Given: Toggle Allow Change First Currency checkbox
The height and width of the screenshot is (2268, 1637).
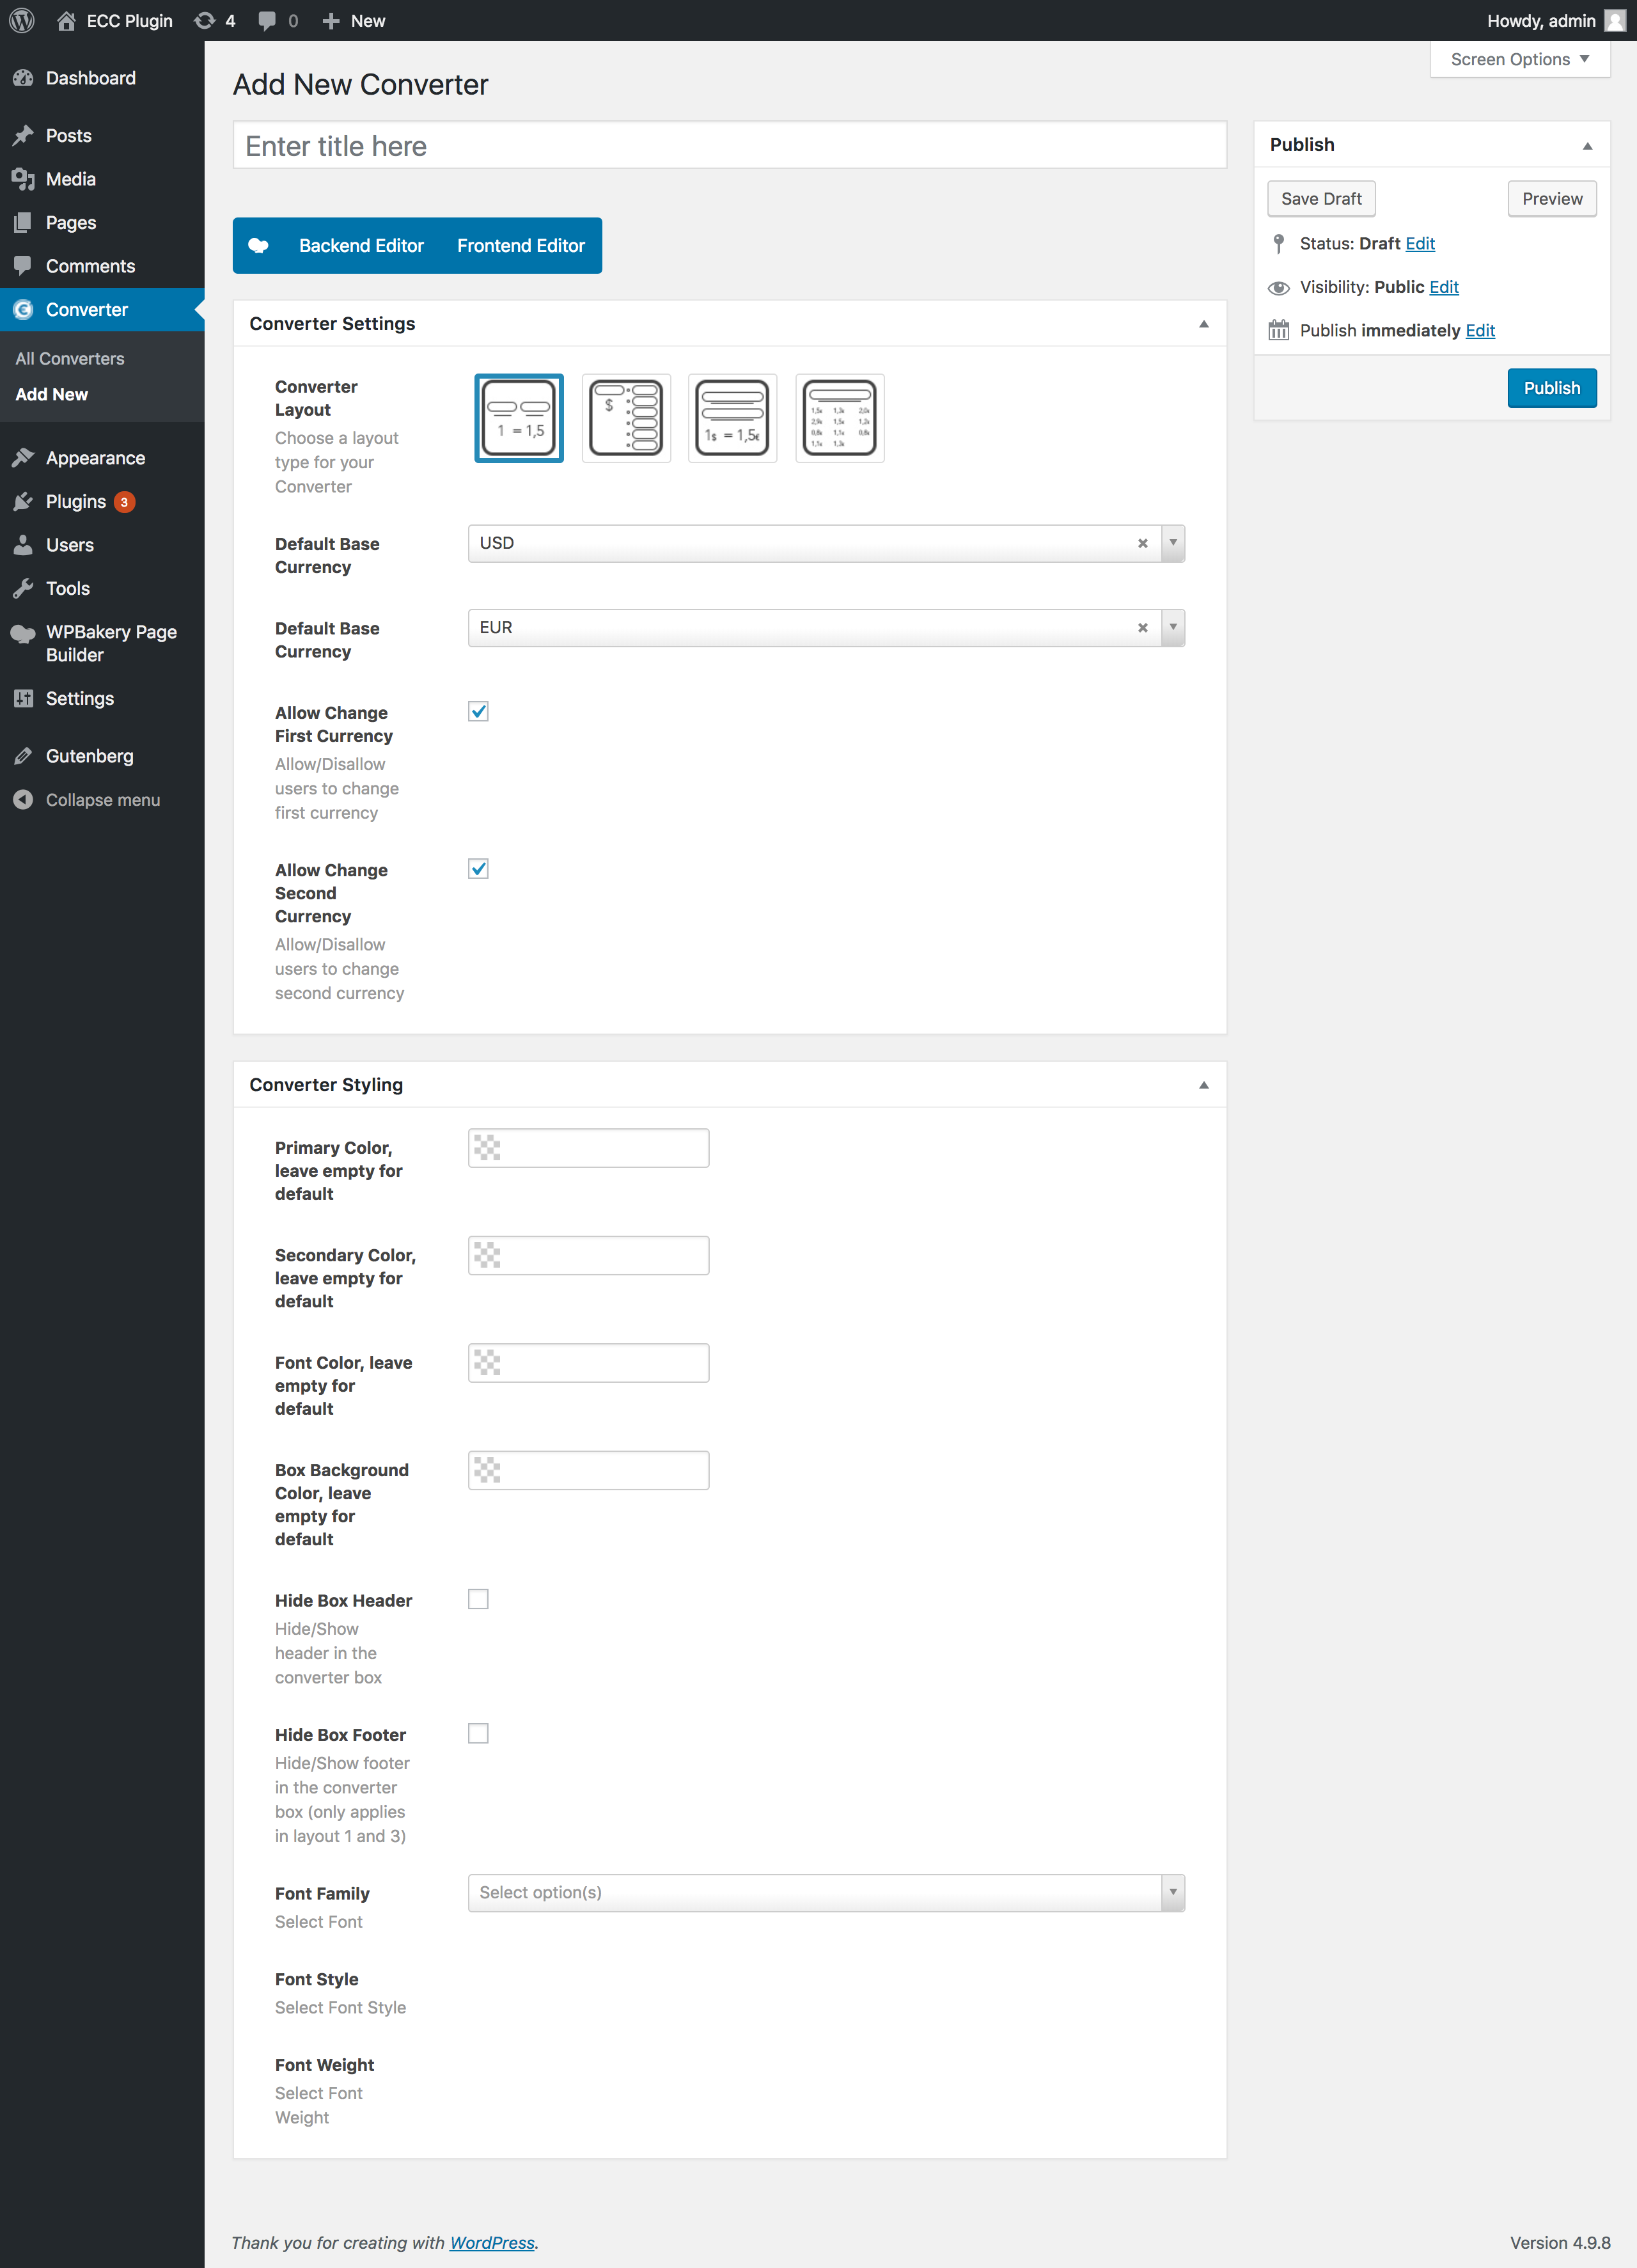Looking at the screenshot, I should tap(479, 711).
